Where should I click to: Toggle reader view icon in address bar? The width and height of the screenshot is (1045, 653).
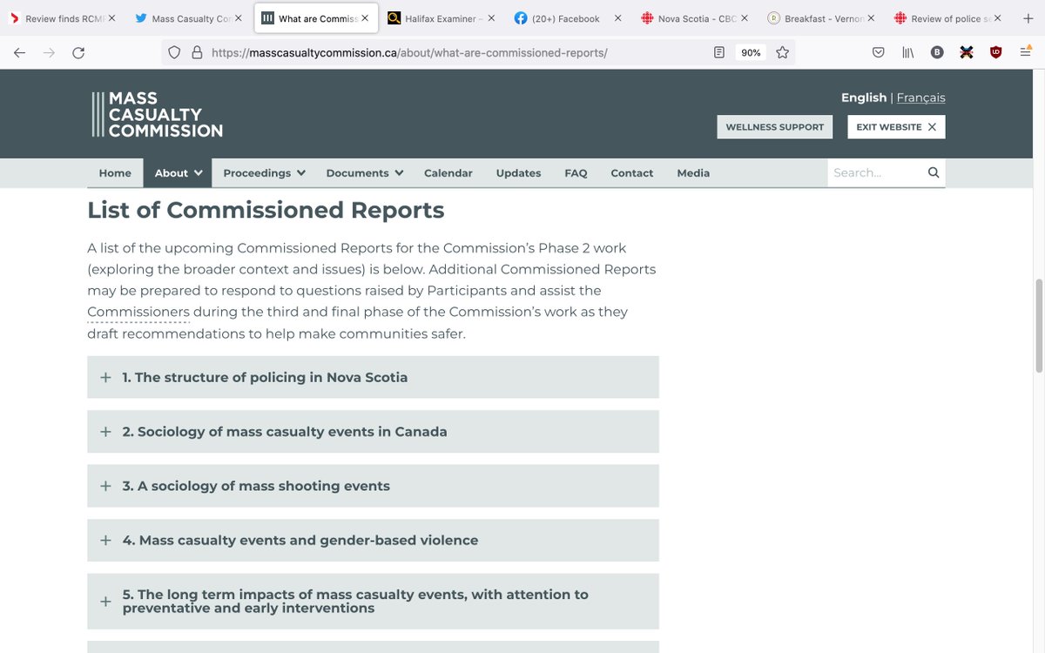[x=718, y=52]
